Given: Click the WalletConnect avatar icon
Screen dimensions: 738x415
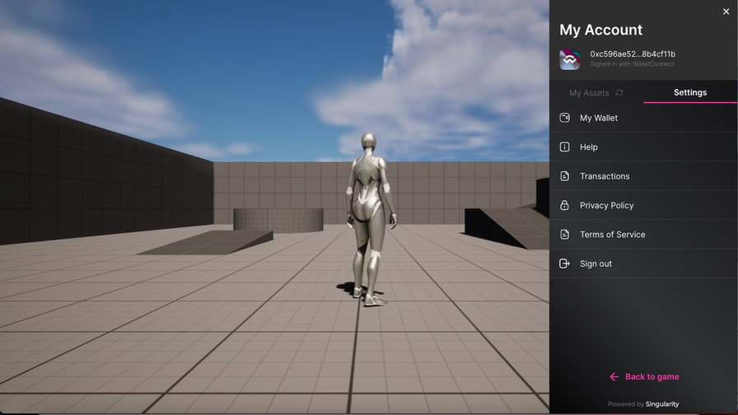Looking at the screenshot, I should [570, 59].
